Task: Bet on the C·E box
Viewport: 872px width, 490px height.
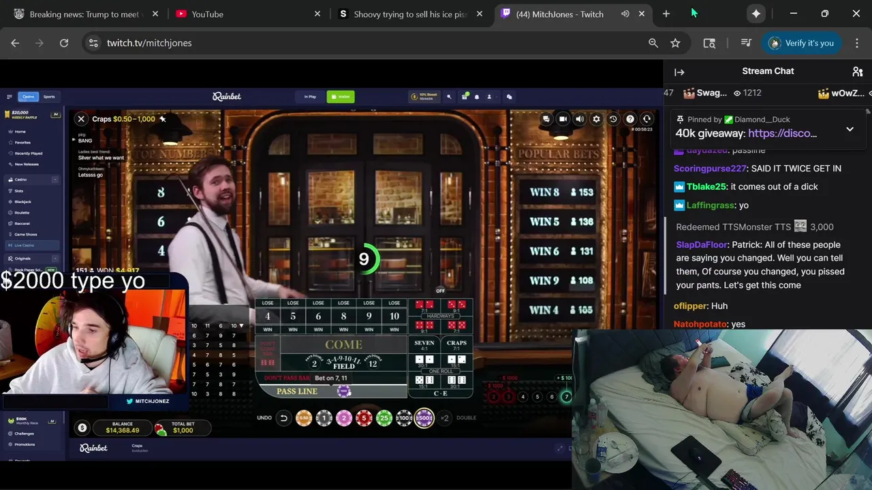Action: coord(441,393)
